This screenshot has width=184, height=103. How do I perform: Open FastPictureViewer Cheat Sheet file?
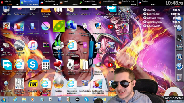19,86
